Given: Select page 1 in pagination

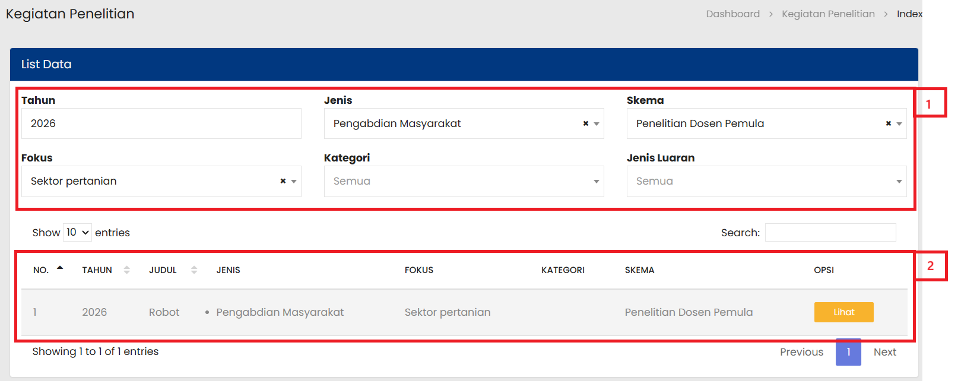Looking at the screenshot, I should tap(848, 352).
